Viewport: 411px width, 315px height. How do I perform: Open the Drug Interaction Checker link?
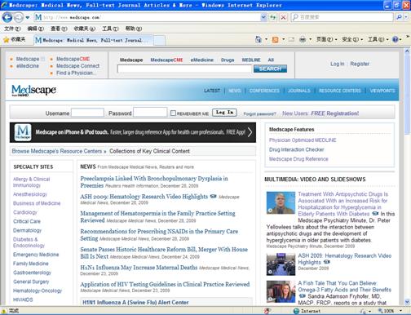[x=296, y=149]
